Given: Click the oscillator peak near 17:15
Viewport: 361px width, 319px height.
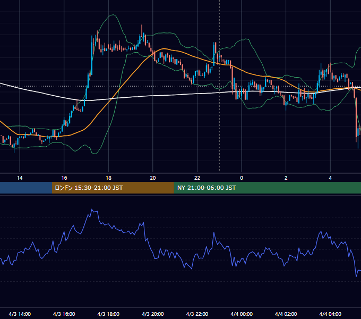Looking at the screenshot, I should (x=92, y=209).
